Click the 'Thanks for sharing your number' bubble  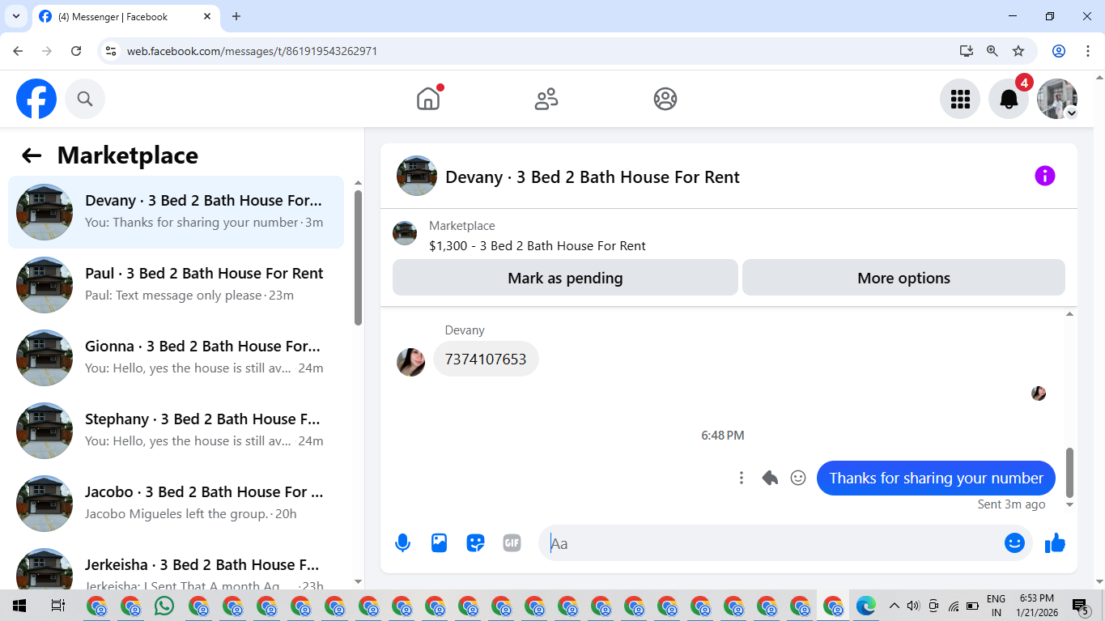pos(936,478)
